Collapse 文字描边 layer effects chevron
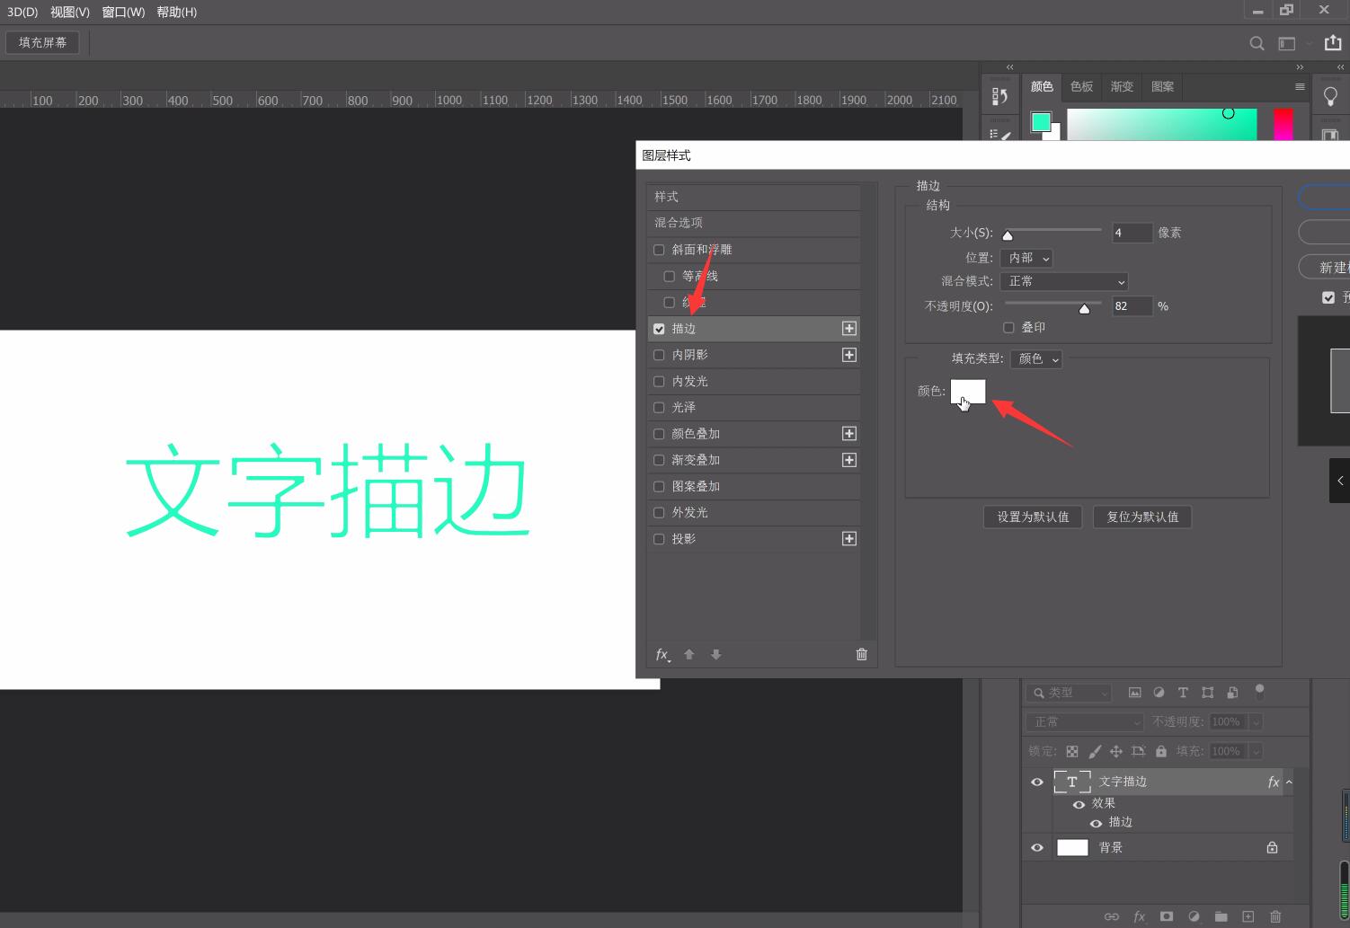Viewport: 1350px width, 928px height. [x=1289, y=782]
